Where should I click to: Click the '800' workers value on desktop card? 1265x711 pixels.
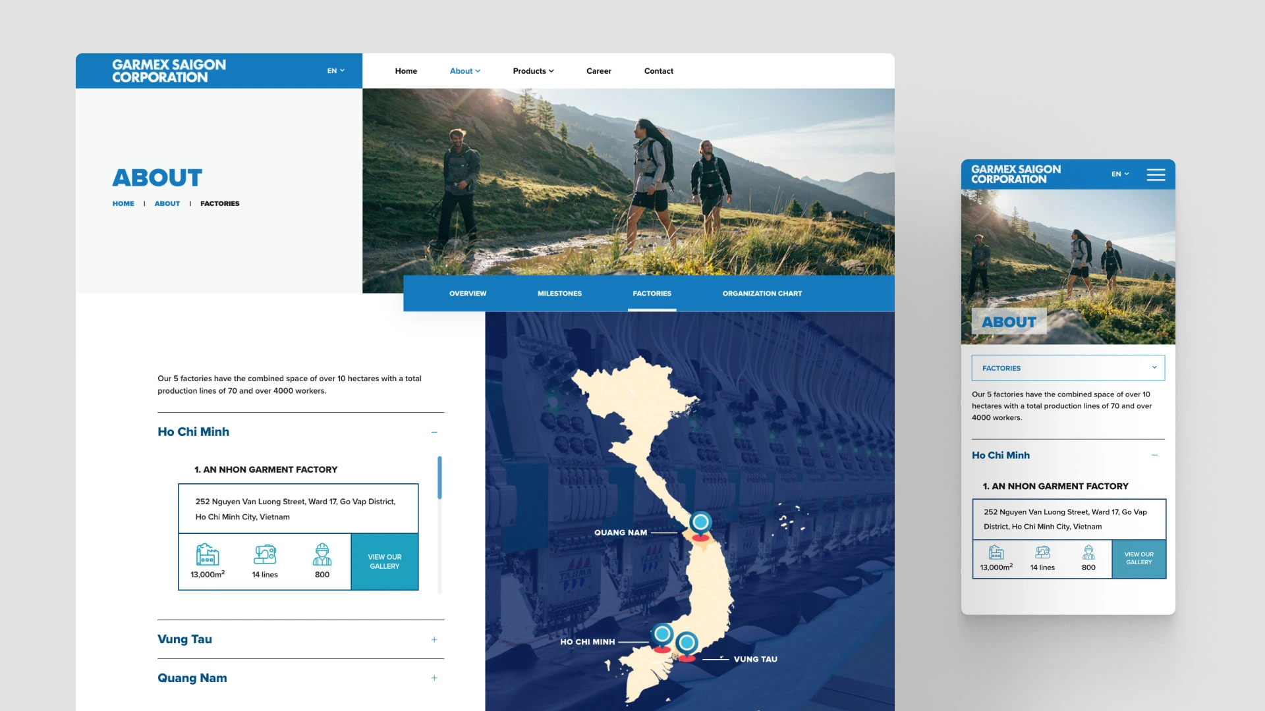(322, 575)
